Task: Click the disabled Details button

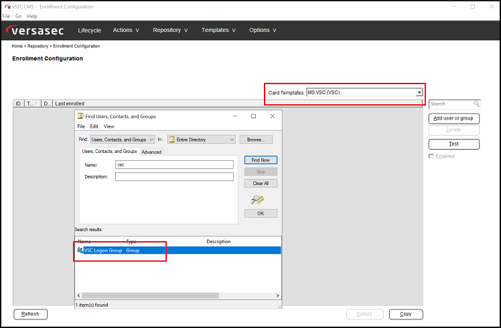Action: (x=364, y=314)
